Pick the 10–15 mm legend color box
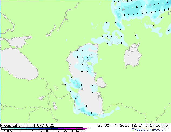The height and width of the screenshot is (132, 171). tap(36, 128)
